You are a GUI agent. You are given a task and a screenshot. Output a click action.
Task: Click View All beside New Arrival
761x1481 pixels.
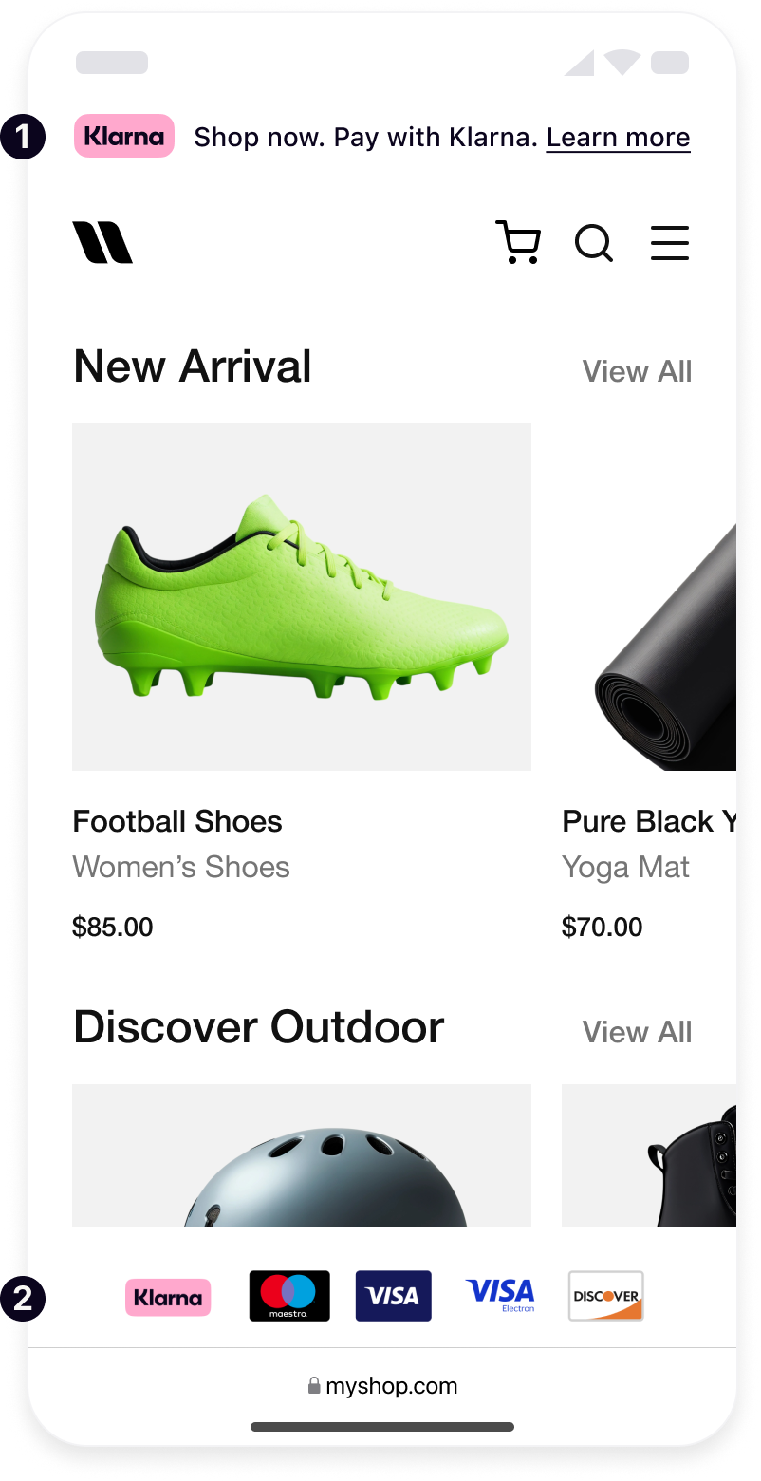[637, 371]
